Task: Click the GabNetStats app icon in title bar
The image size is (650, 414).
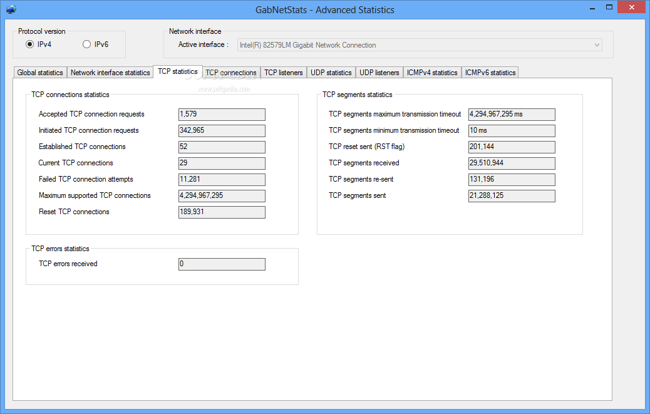Action: pyautogui.click(x=11, y=9)
